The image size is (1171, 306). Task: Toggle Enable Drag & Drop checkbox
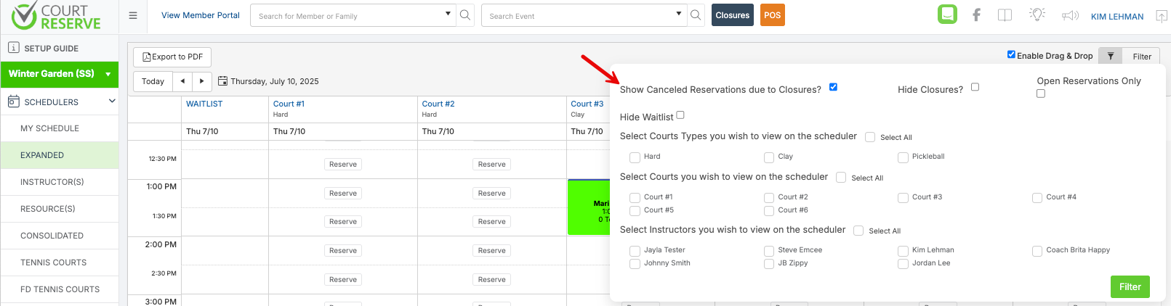[1011, 54]
